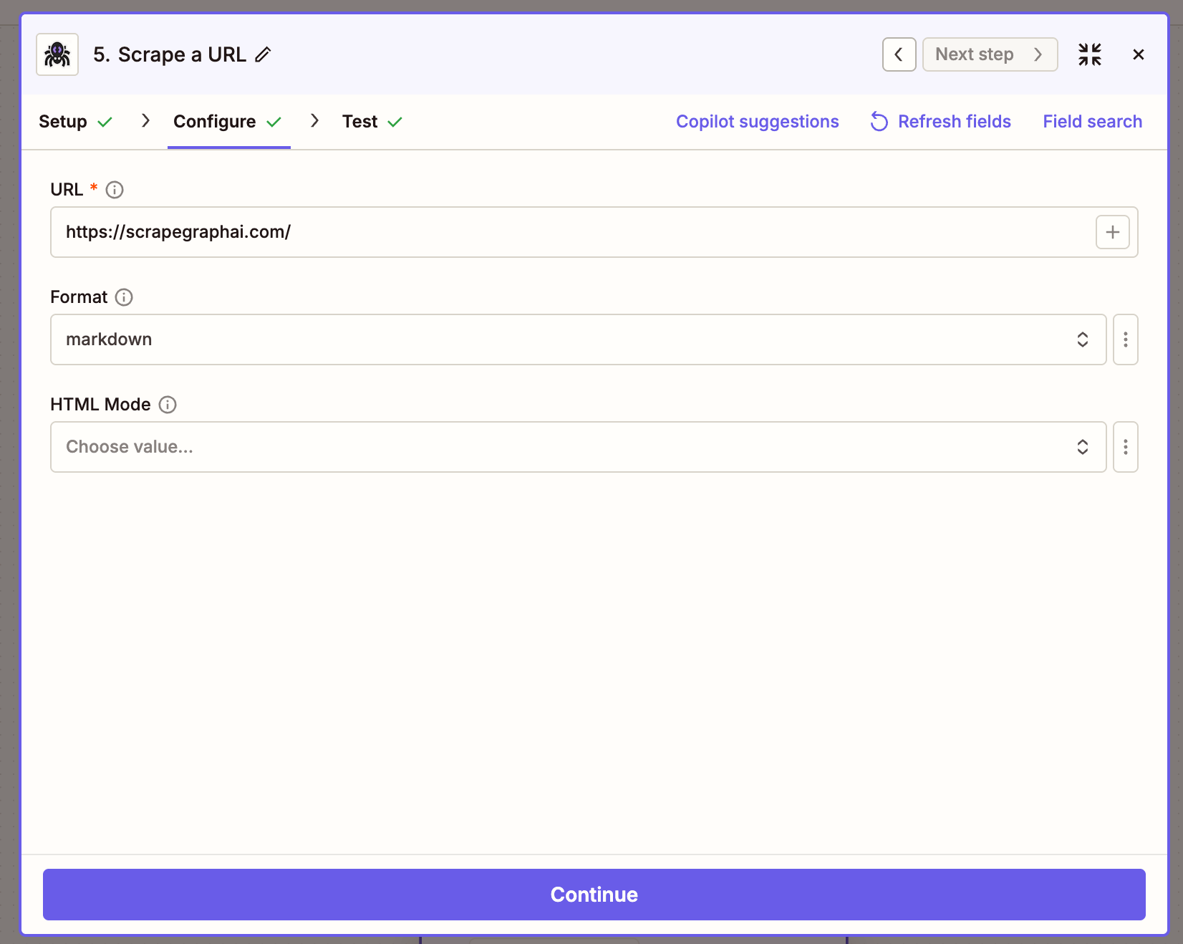Click the Next step button
Viewport: 1183px width, 944px height.
click(x=990, y=54)
